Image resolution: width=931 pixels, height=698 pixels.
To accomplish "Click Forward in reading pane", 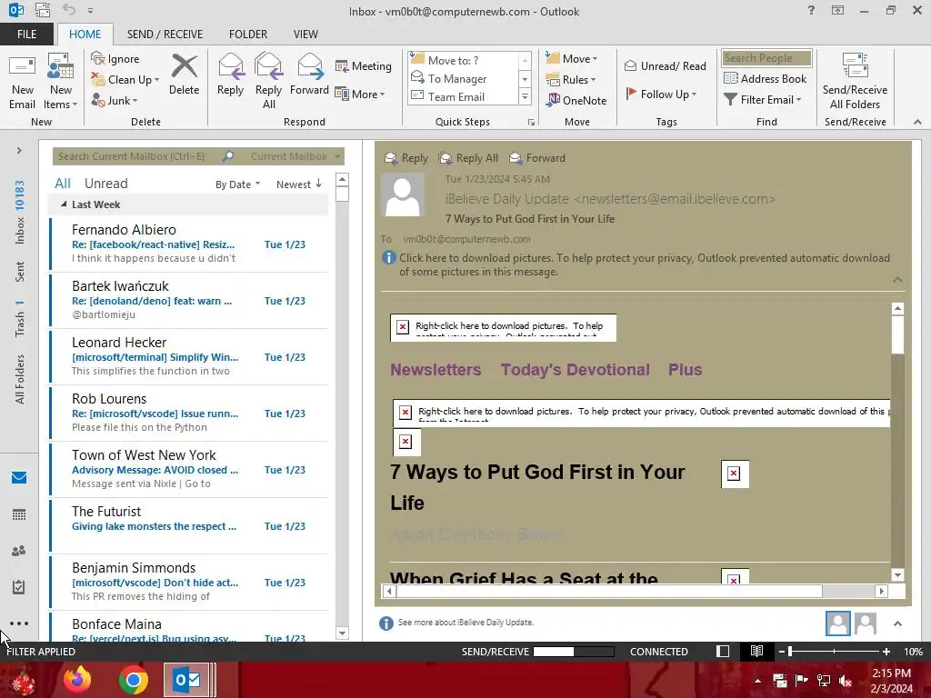I will click(x=537, y=158).
